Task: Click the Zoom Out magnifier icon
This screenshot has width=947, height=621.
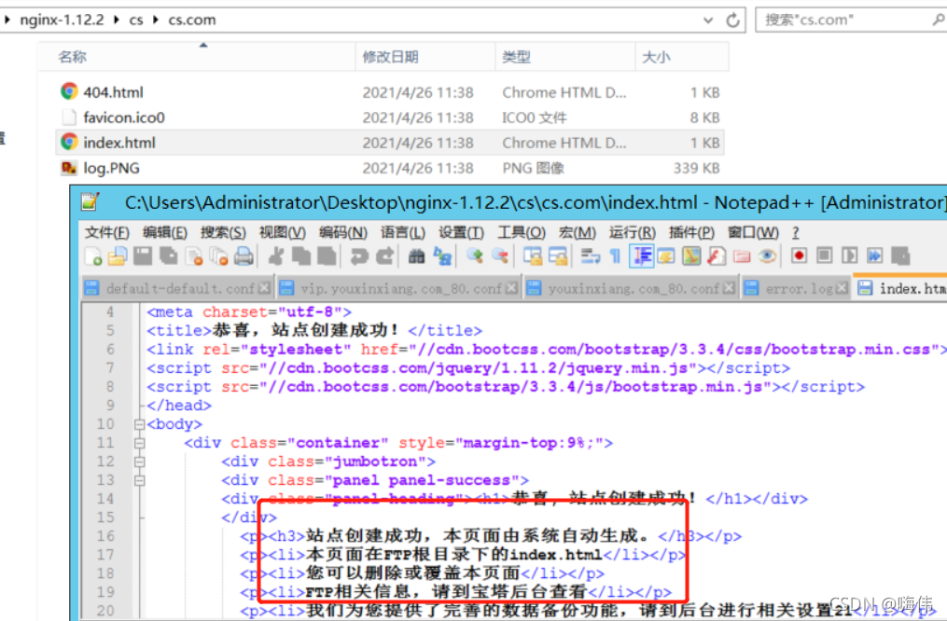Action: (500, 256)
